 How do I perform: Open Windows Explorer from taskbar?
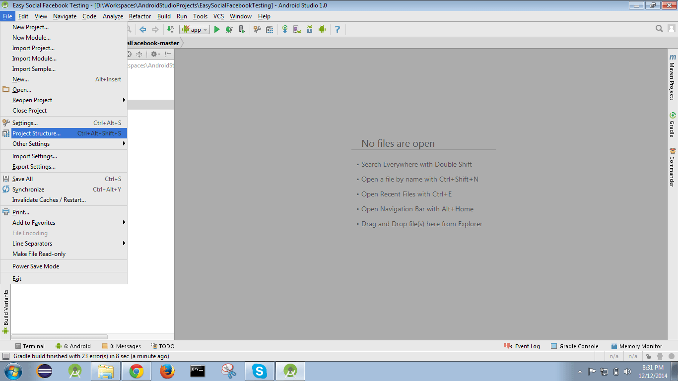[x=106, y=371]
